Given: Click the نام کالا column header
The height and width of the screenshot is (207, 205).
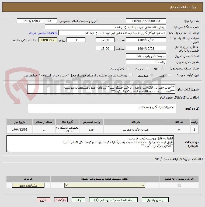Looking at the screenshot, I should 136,122.
